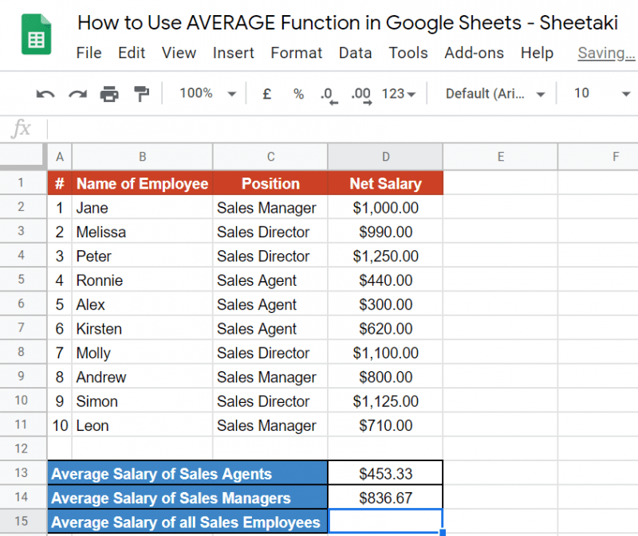Format as currency with pound icon
The height and width of the screenshot is (536, 638).
(267, 94)
